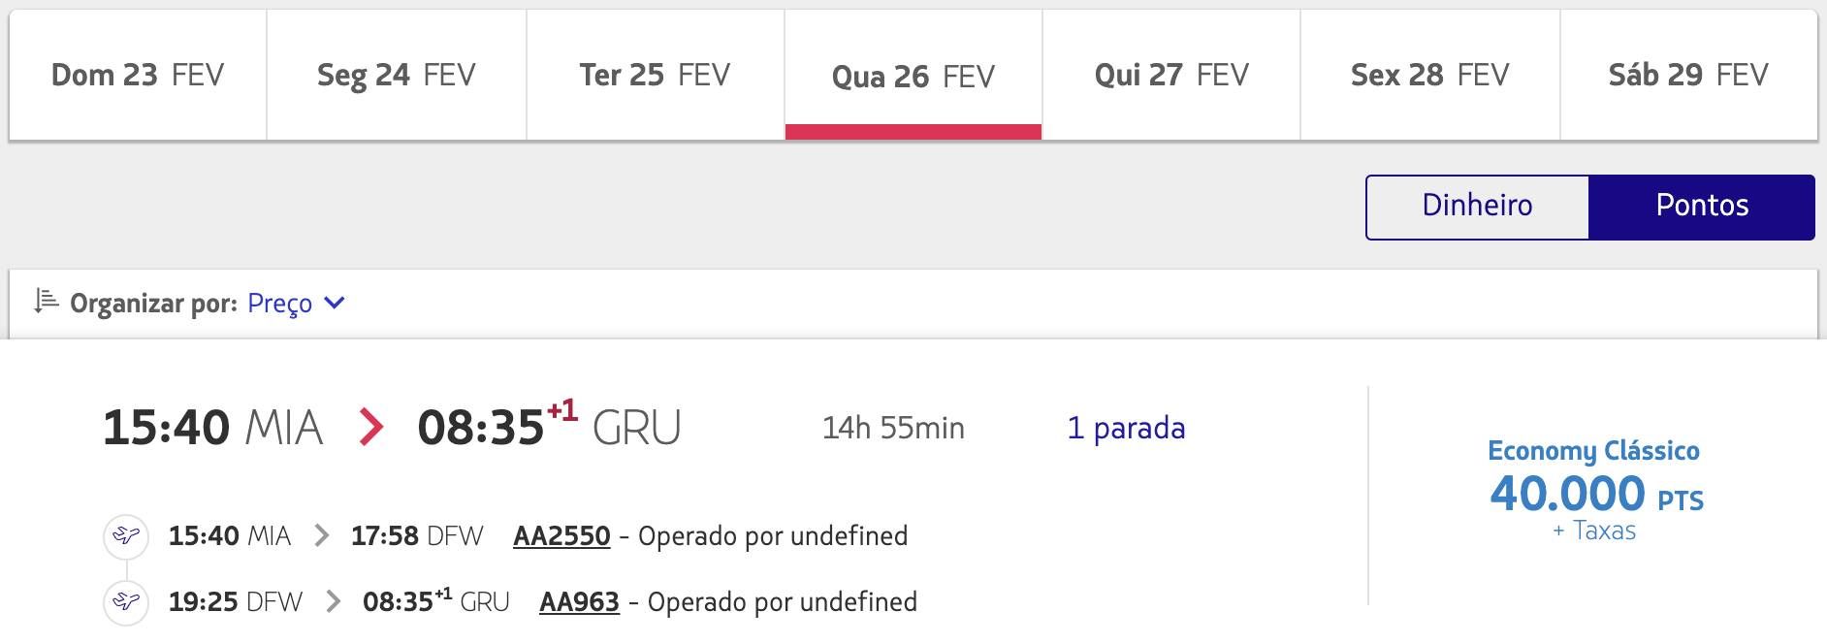Select the Ter 25 FEV date tab
This screenshot has width=1827, height=644.
click(x=655, y=76)
